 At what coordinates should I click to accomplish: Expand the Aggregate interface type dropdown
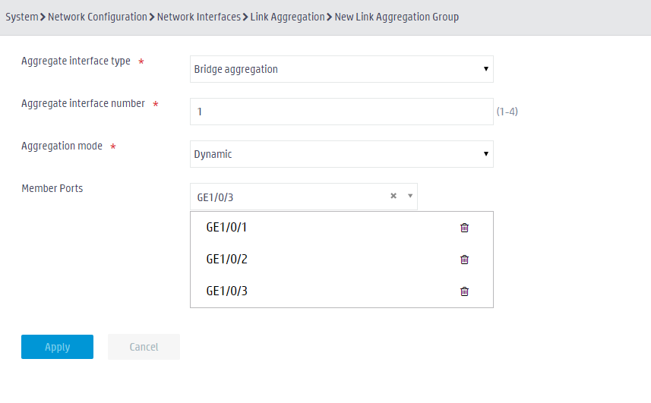[x=342, y=69]
